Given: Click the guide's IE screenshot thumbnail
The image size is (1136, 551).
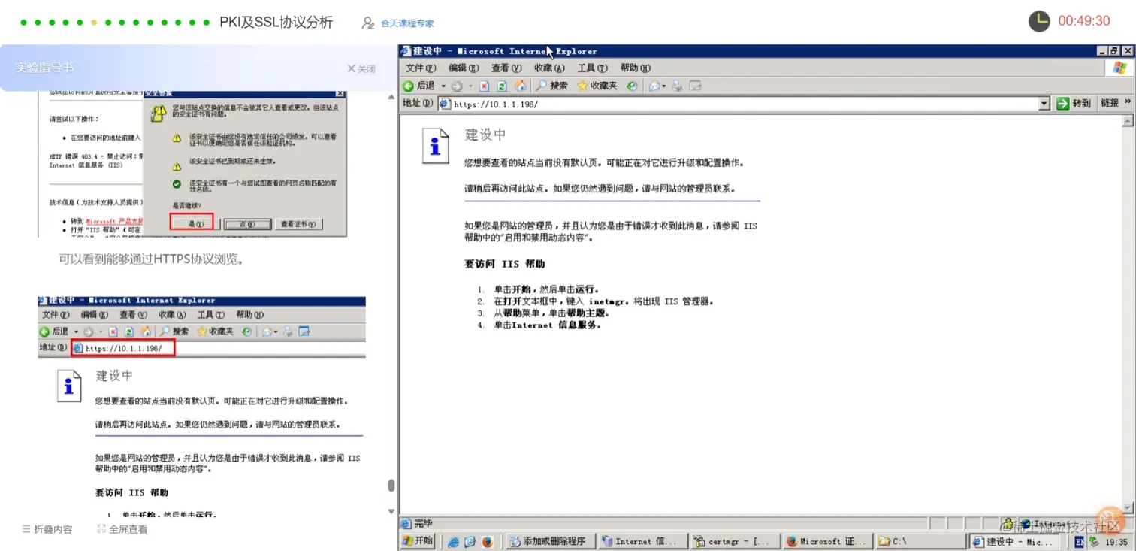Looking at the screenshot, I should pyautogui.click(x=201, y=406).
